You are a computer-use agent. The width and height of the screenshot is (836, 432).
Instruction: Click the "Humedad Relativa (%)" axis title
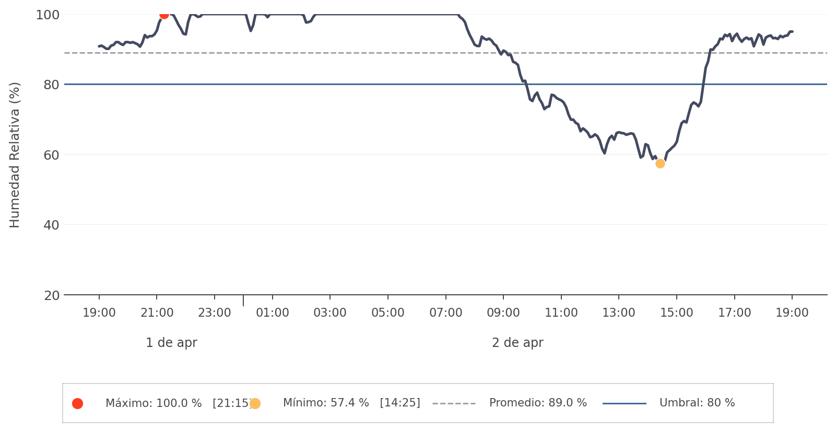pos(15,155)
